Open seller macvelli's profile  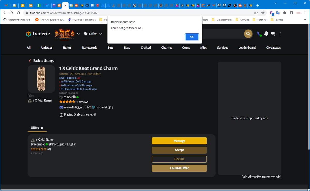[x=70, y=97]
